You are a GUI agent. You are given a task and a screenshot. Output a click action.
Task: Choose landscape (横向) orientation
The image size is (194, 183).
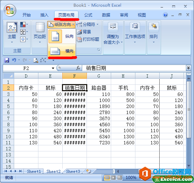click(62, 51)
